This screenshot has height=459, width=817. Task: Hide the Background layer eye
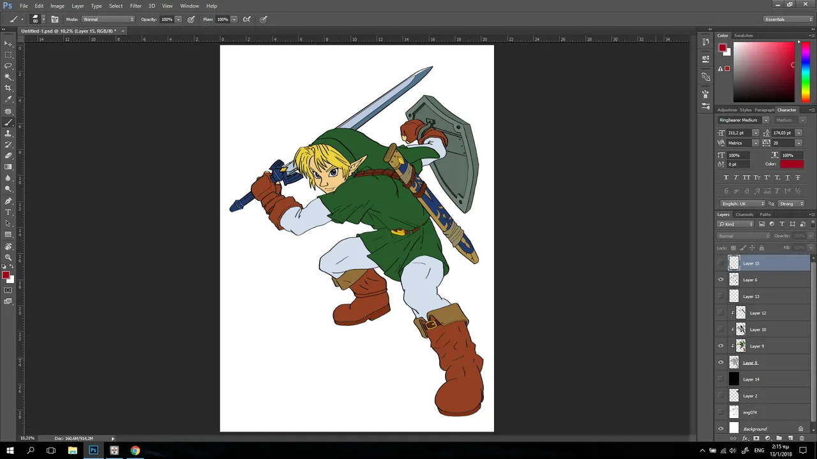click(x=721, y=429)
